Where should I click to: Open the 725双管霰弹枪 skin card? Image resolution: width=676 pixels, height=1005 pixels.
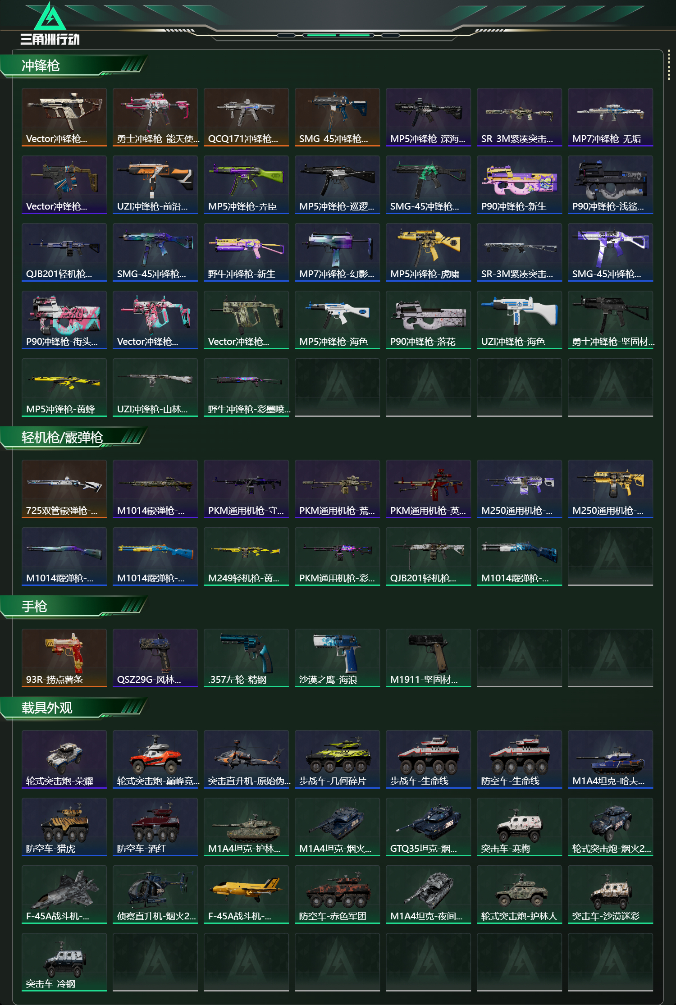click(x=64, y=489)
